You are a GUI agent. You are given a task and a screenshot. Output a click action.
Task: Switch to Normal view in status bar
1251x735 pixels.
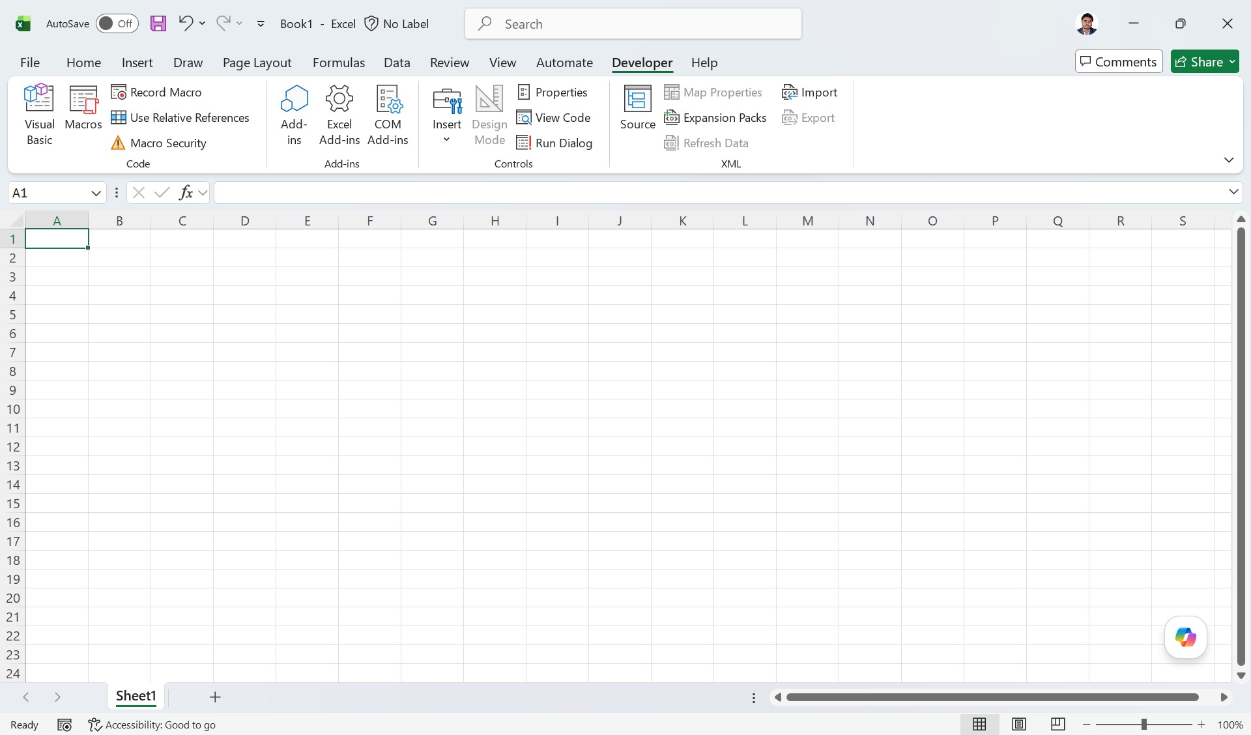(979, 724)
